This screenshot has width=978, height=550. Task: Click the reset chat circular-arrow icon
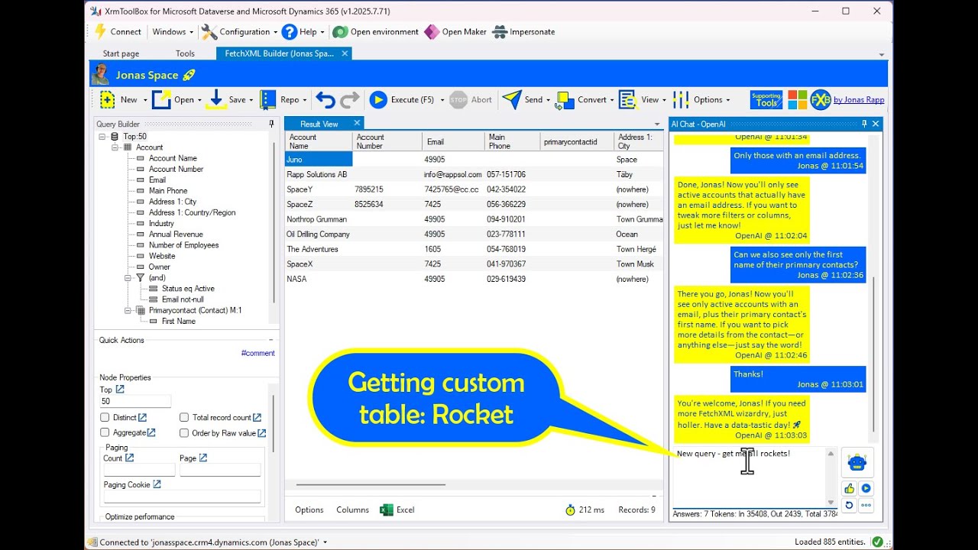click(849, 505)
